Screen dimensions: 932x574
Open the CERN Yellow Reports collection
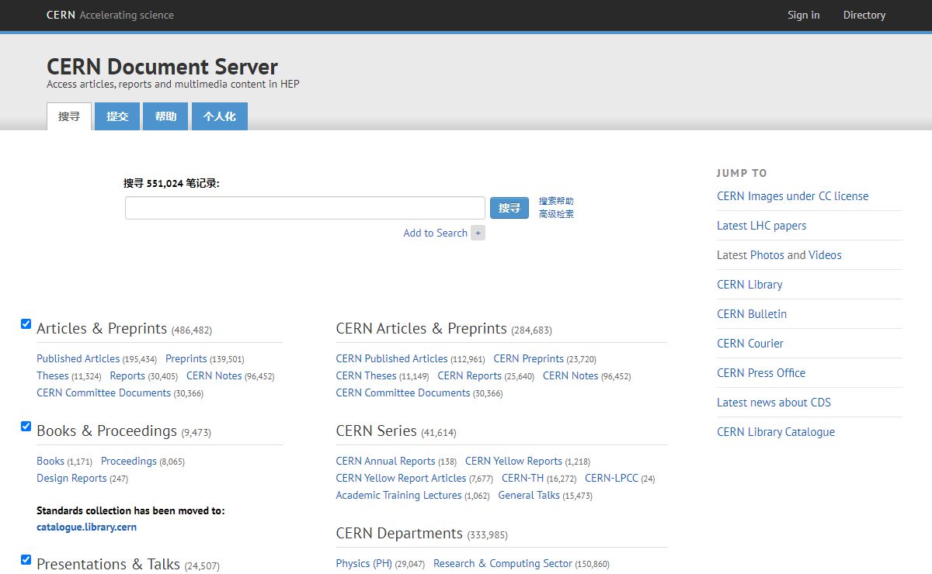tap(513, 461)
